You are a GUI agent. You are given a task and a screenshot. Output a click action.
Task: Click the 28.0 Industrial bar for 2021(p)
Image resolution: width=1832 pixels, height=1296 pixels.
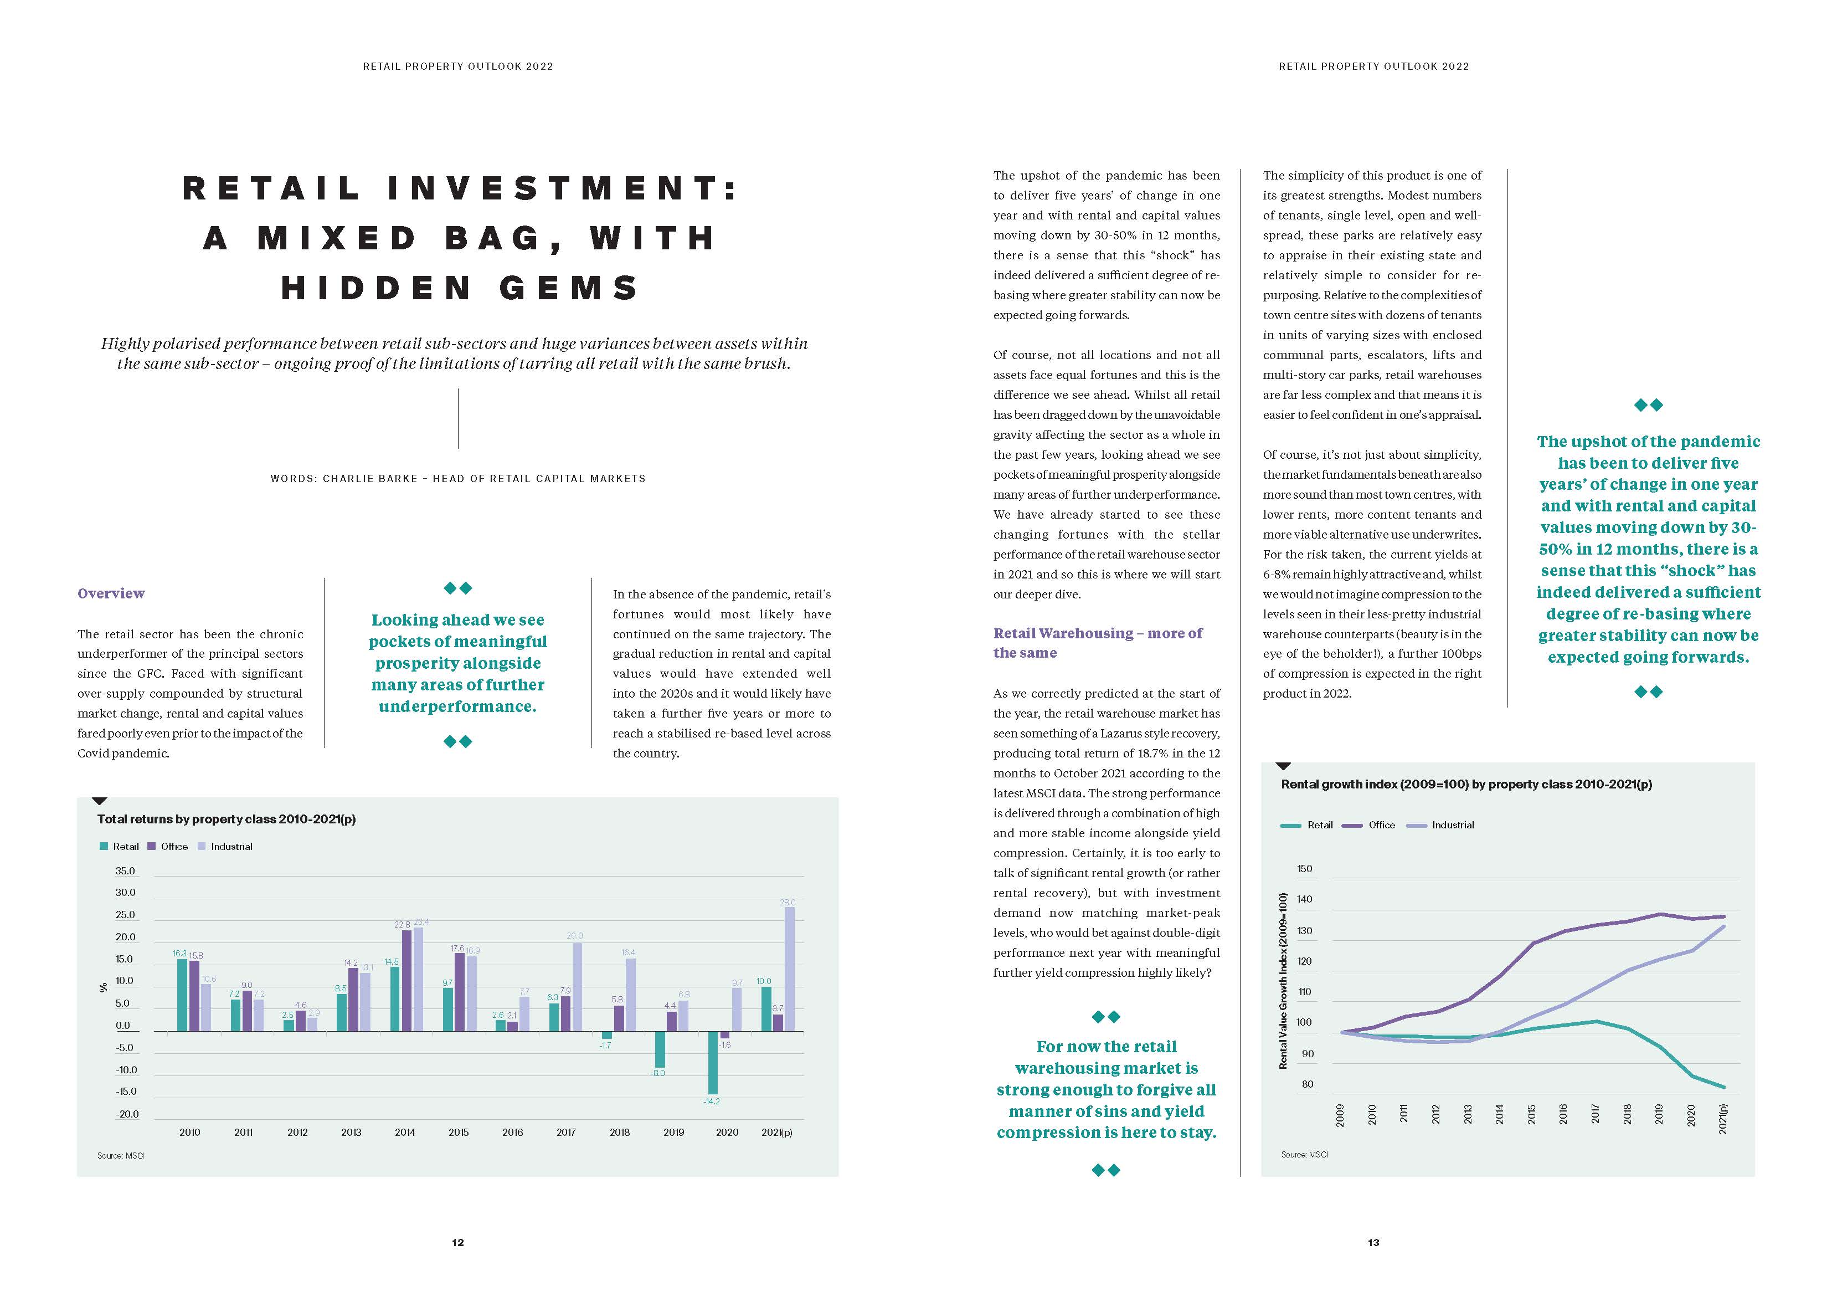click(x=789, y=969)
